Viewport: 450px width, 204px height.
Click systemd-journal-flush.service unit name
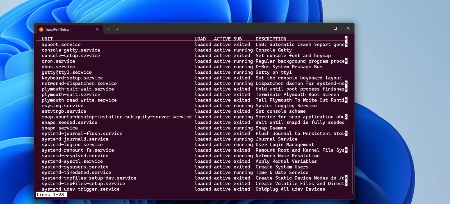(82, 134)
